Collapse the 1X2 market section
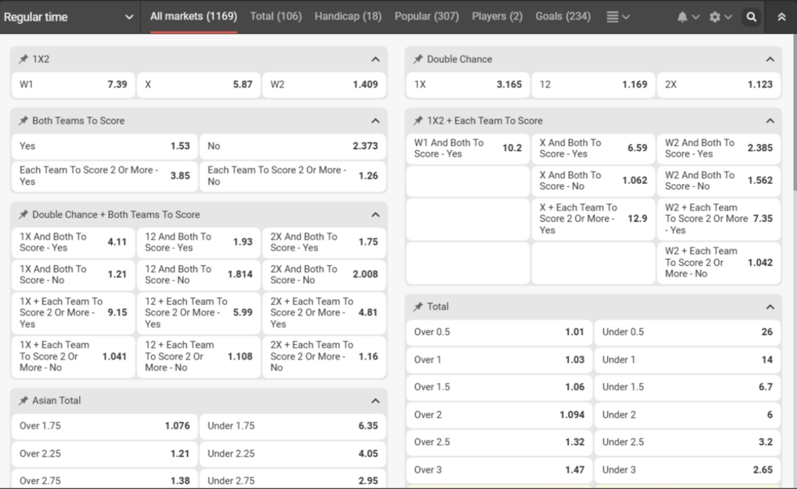 pyautogui.click(x=376, y=59)
